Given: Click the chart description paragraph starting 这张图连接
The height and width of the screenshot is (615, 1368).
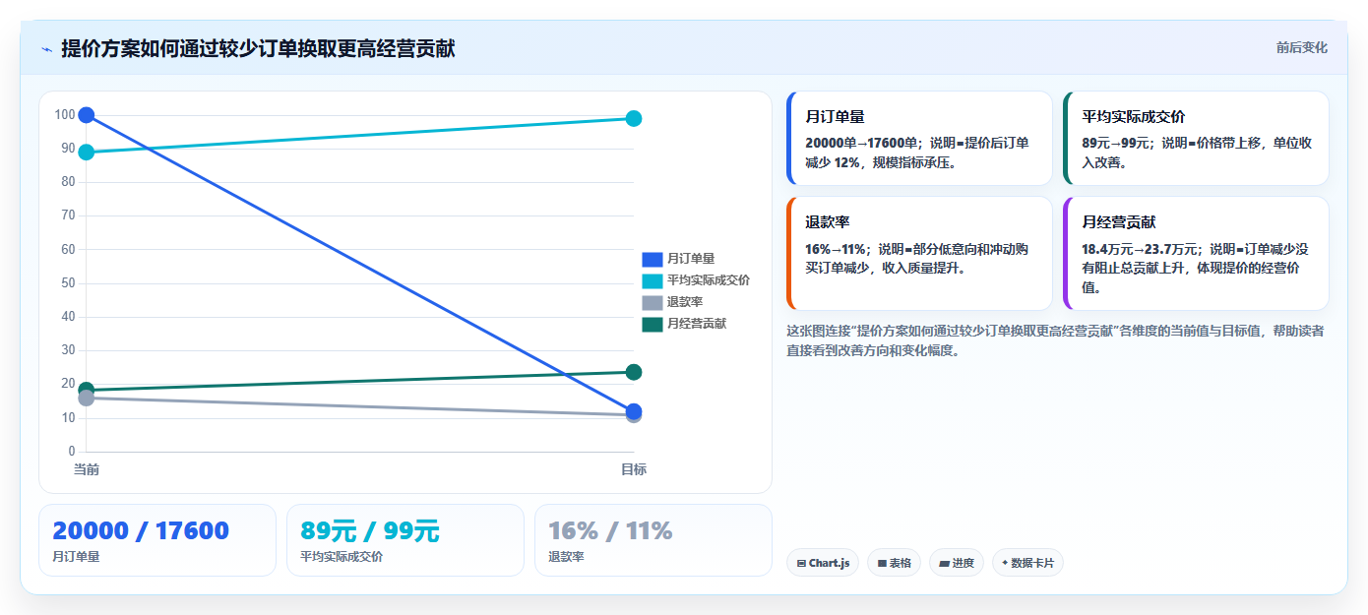Looking at the screenshot, I should pos(1055,340).
